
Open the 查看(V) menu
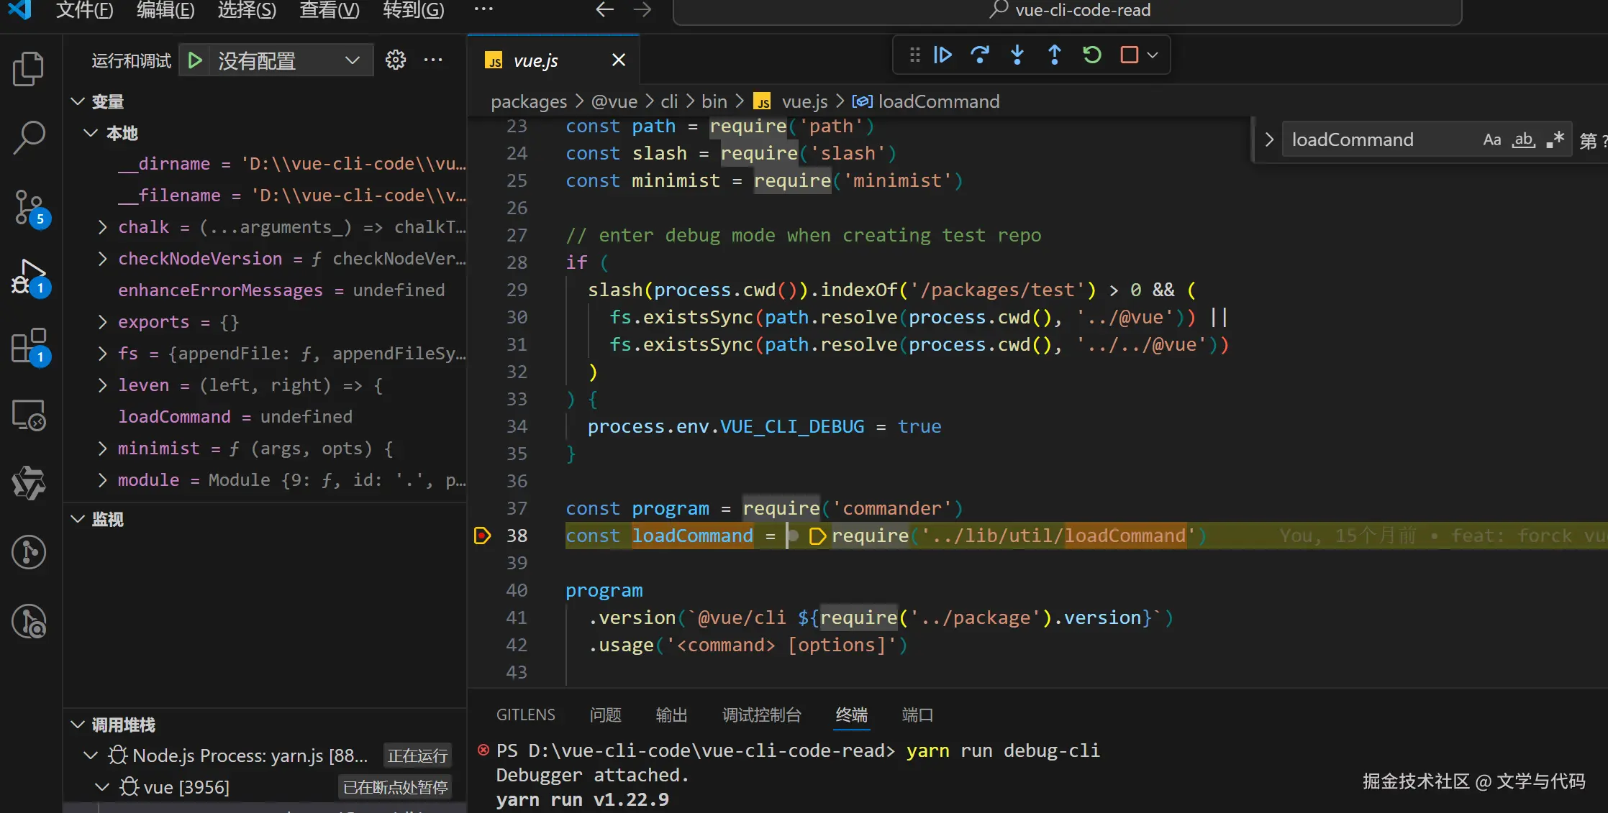pos(329,10)
